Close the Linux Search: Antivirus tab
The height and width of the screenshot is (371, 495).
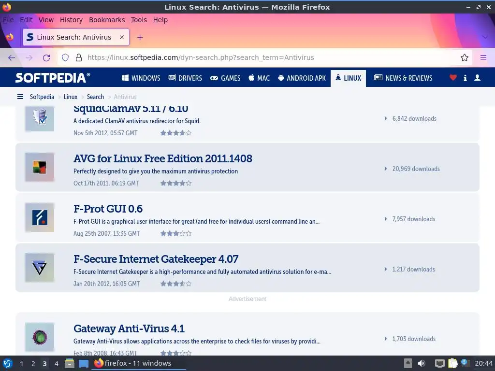click(x=121, y=37)
